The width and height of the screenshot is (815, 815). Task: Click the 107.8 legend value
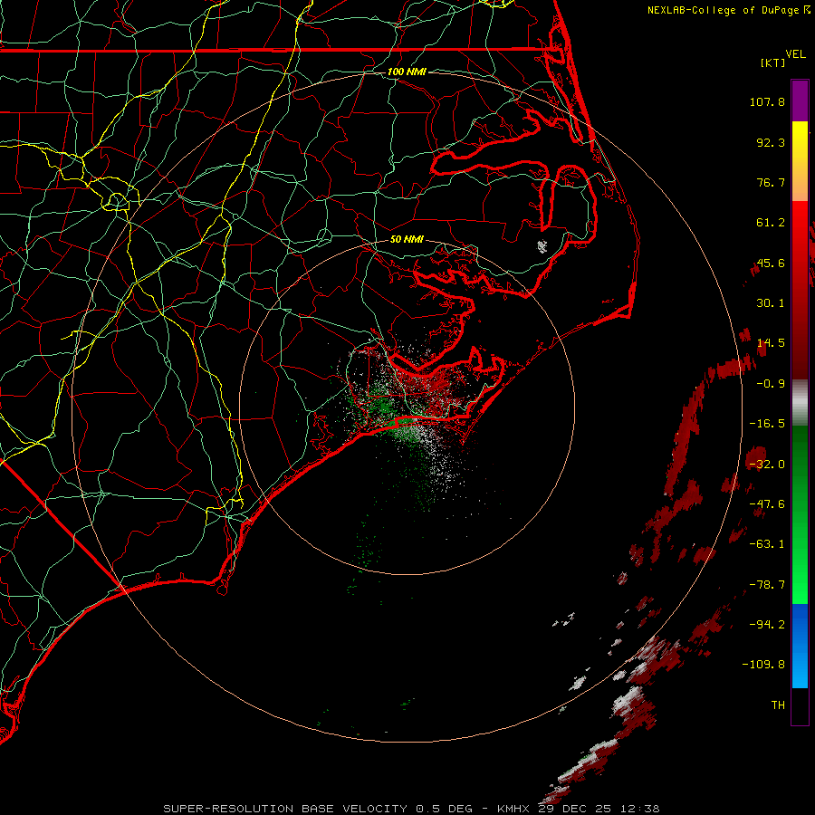[x=767, y=101]
